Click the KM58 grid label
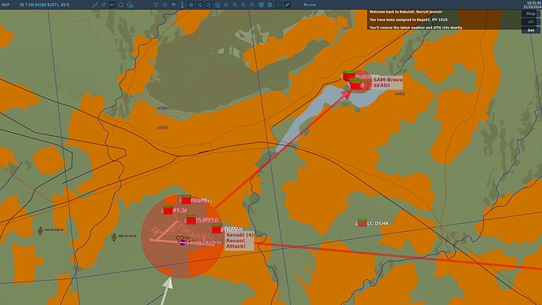The image size is (542, 305). pyautogui.click(x=163, y=127)
